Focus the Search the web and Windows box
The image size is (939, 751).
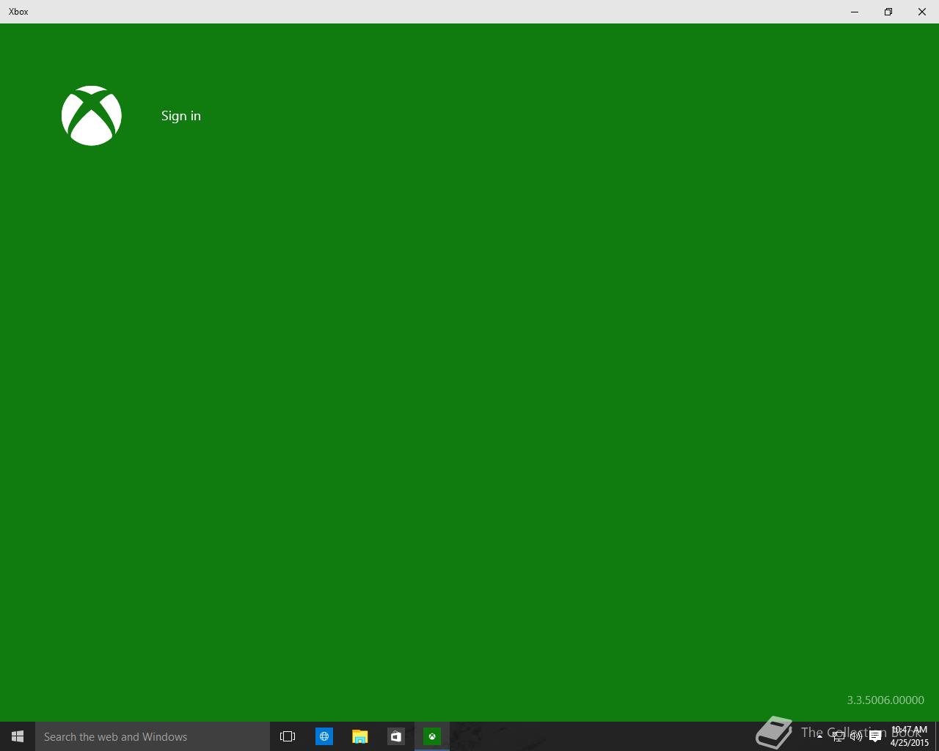153,736
